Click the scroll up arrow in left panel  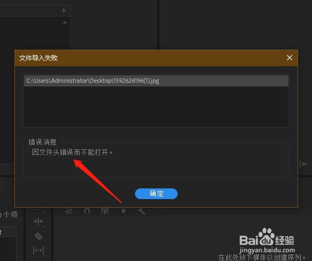coord(65,22)
